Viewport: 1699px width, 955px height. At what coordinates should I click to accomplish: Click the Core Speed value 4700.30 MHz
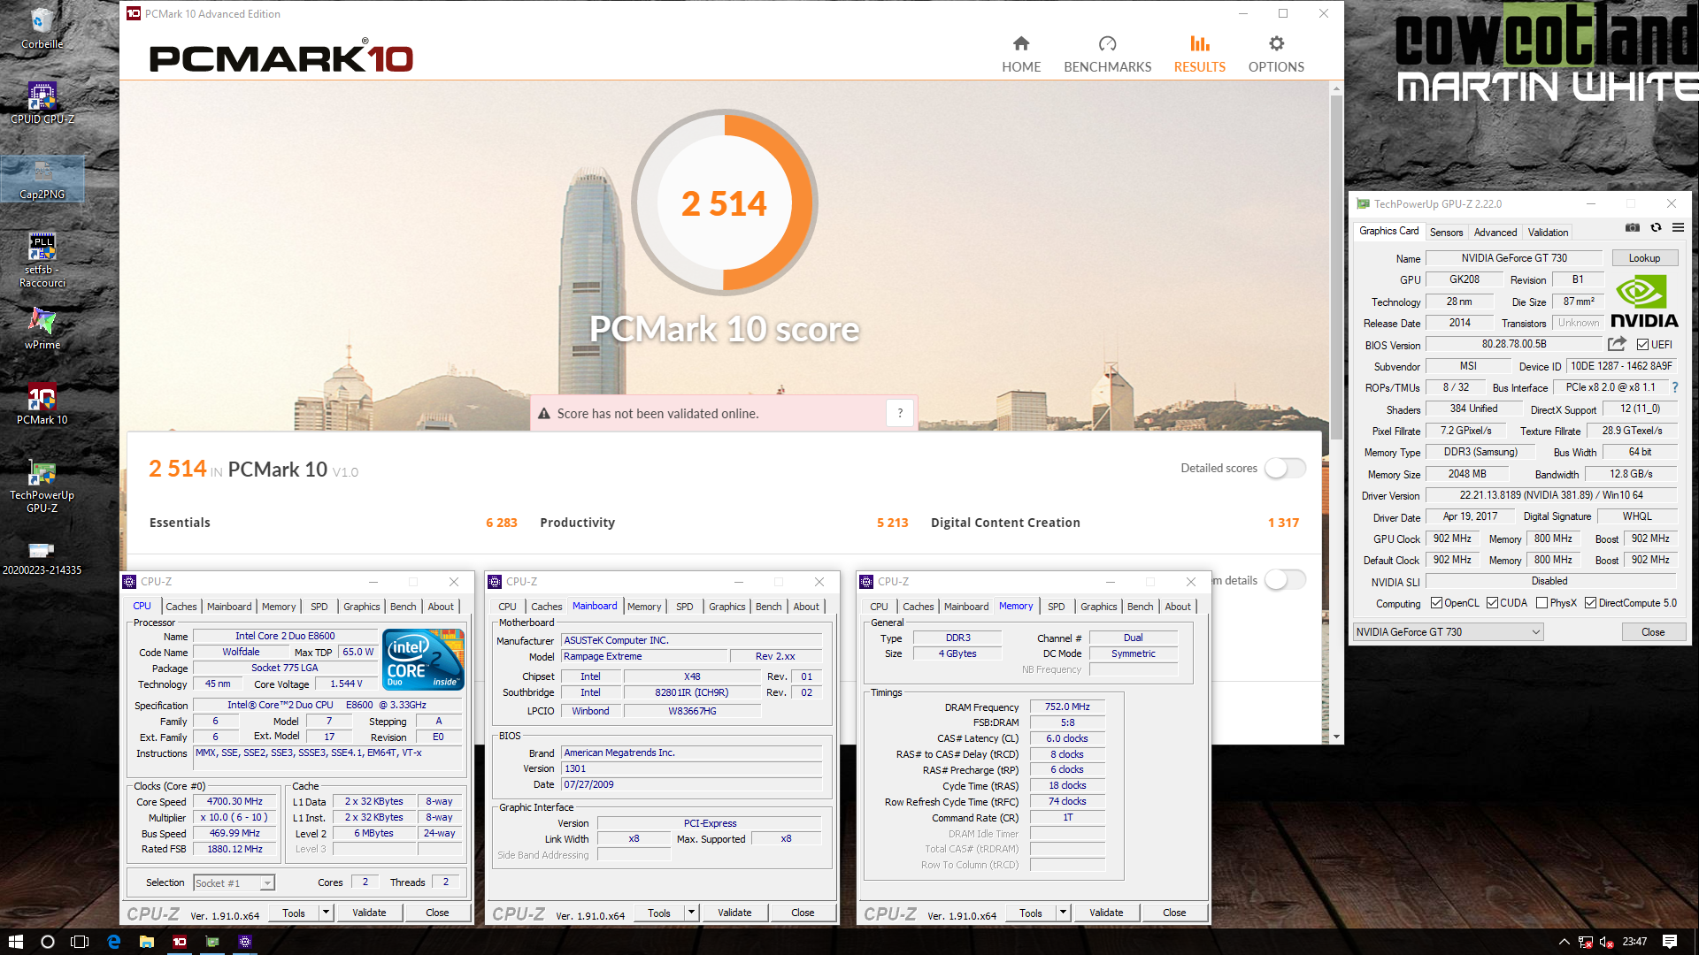[234, 801]
